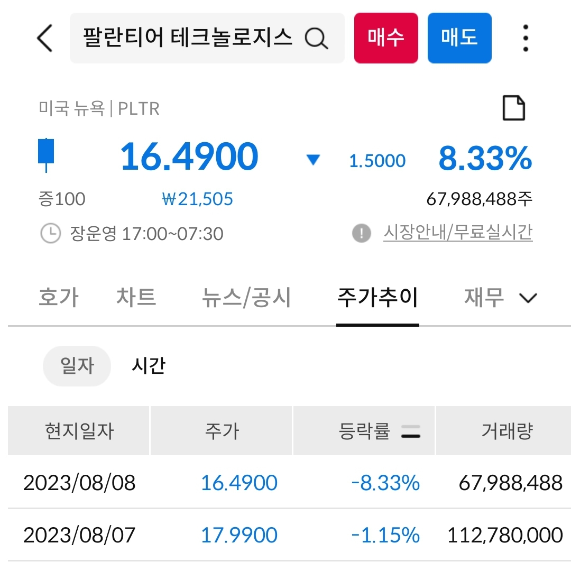Viewport: 571px width, 562px height.
Task: Select the 시간 time view option
Action: (149, 366)
